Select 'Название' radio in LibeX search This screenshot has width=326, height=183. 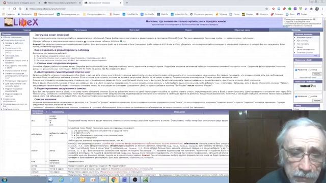click(296, 70)
